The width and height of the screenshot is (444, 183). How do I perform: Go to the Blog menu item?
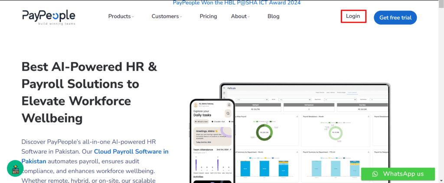[274, 16]
